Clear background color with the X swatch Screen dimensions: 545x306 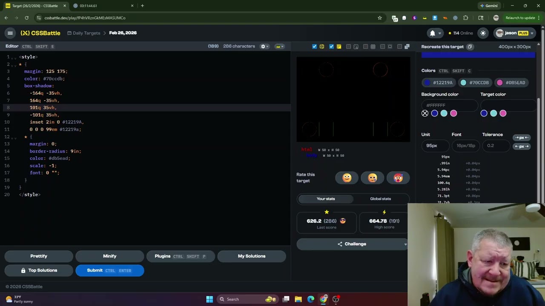(425, 113)
